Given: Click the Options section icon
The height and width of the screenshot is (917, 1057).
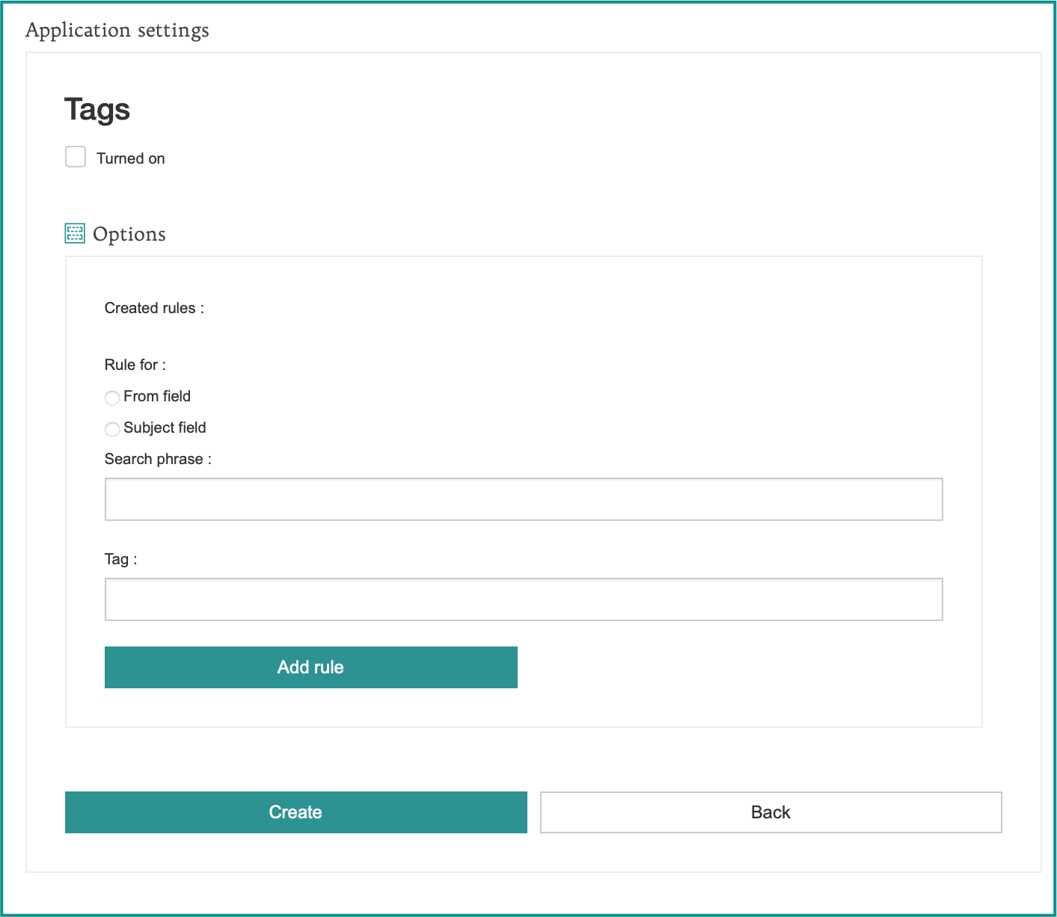Looking at the screenshot, I should coord(74,233).
